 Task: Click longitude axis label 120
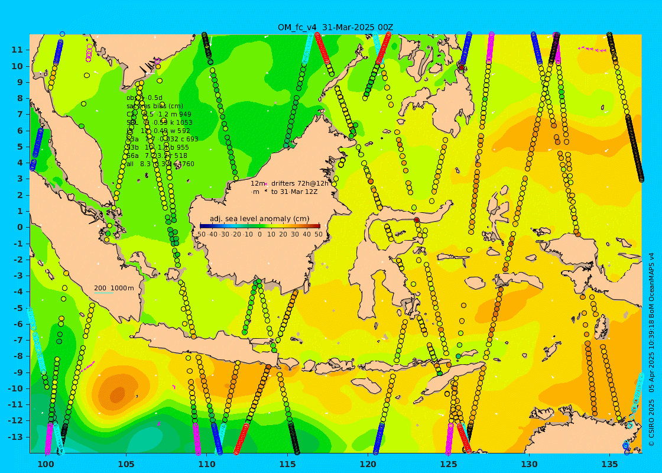point(368,464)
